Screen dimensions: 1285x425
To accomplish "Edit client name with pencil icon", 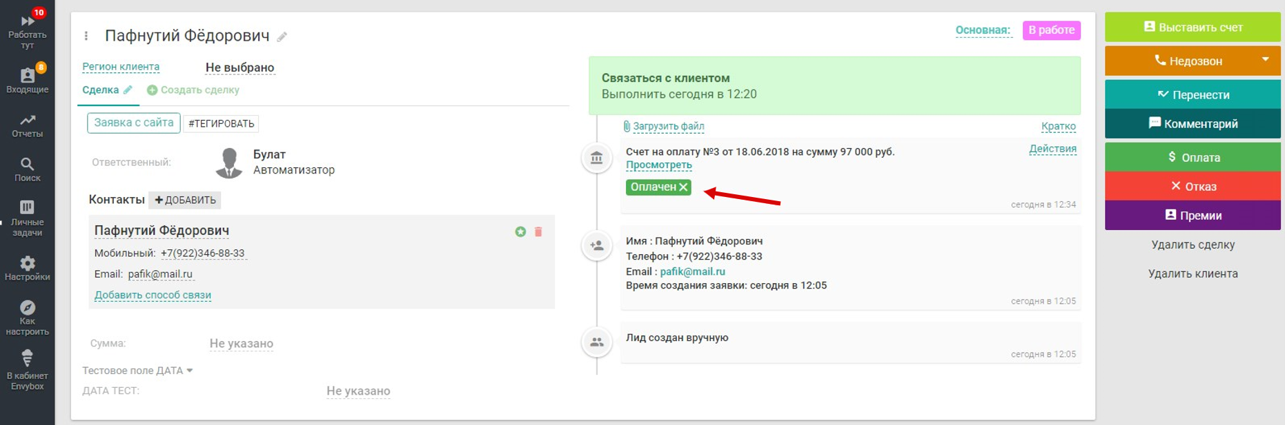I will point(282,37).
